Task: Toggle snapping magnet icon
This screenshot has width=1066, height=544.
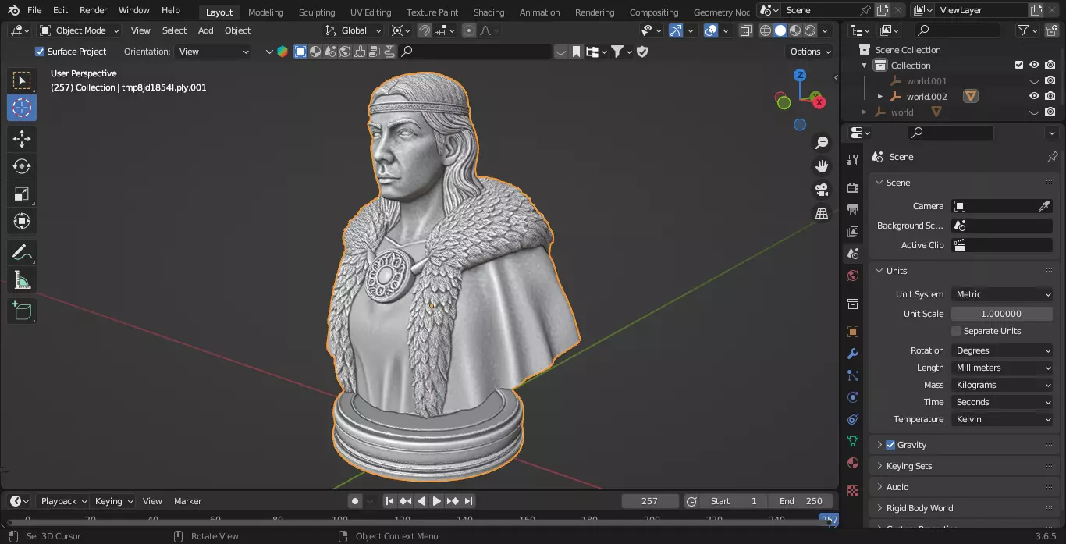Action: pyautogui.click(x=425, y=30)
